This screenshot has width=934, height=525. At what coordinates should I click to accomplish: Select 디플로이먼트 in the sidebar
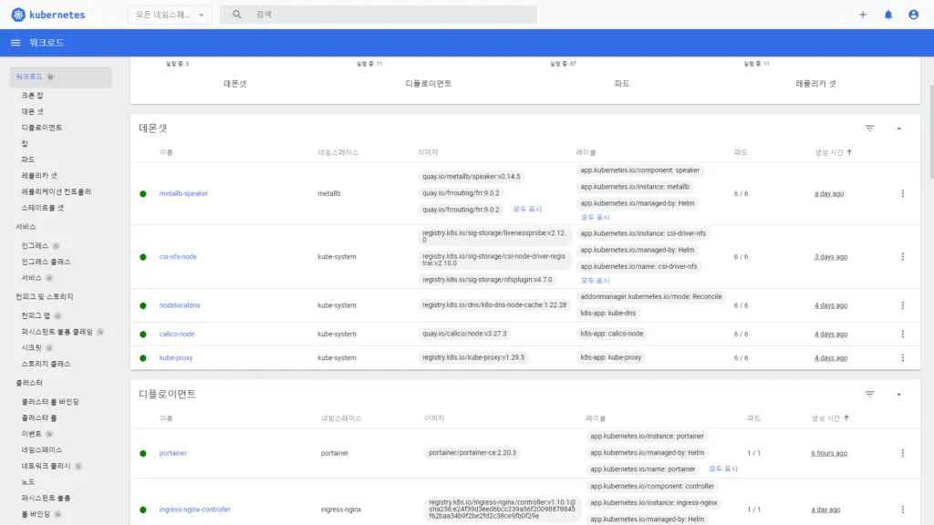click(x=42, y=128)
